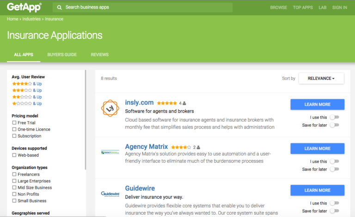This screenshot has width=355, height=217.
Task: Click Learn More for Agency Matrix
Action: (x=318, y=149)
